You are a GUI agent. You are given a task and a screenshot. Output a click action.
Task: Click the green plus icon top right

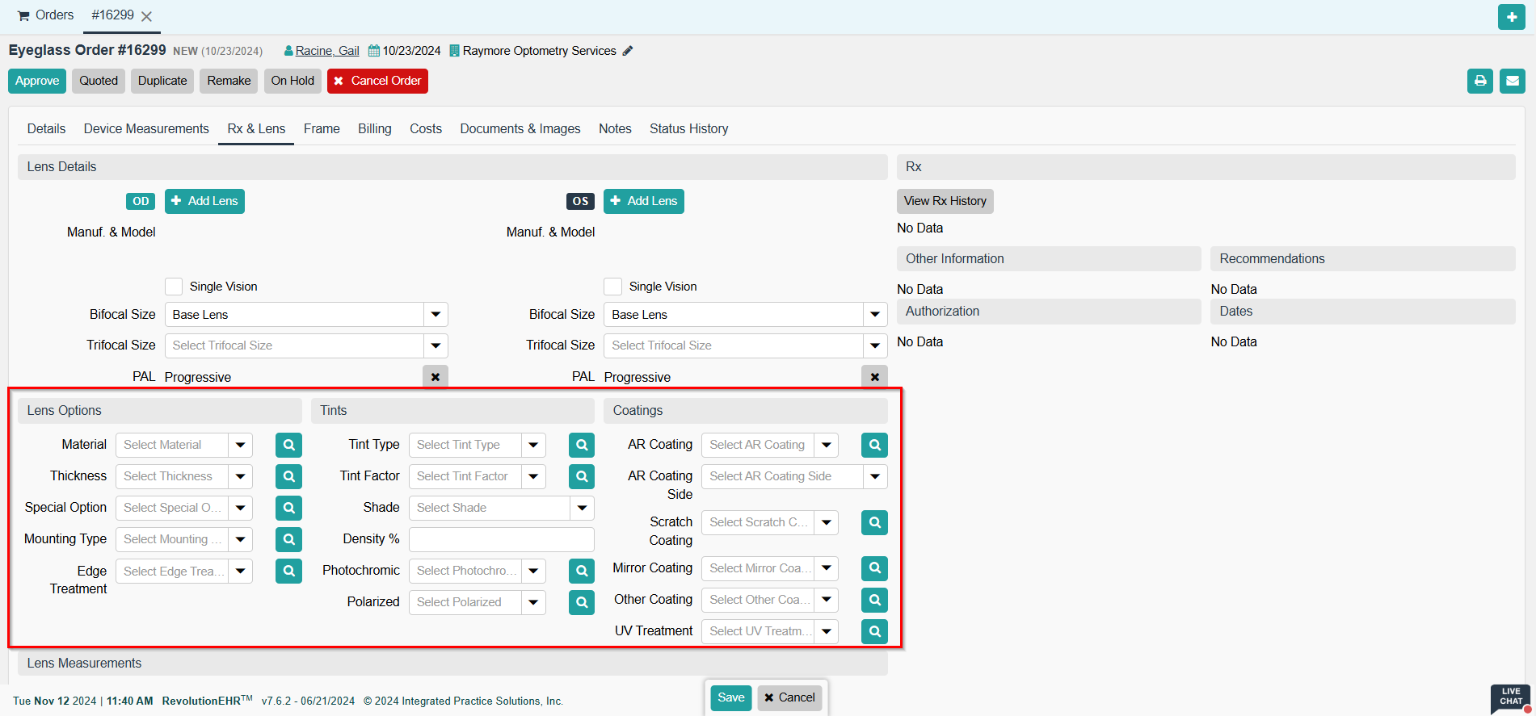1511,17
